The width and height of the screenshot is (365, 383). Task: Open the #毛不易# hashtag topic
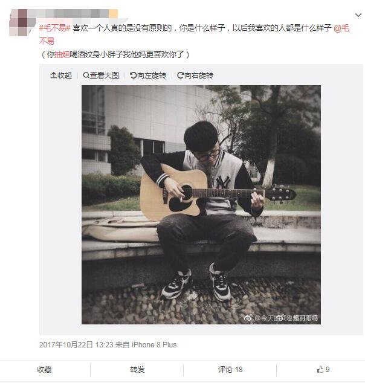point(55,28)
